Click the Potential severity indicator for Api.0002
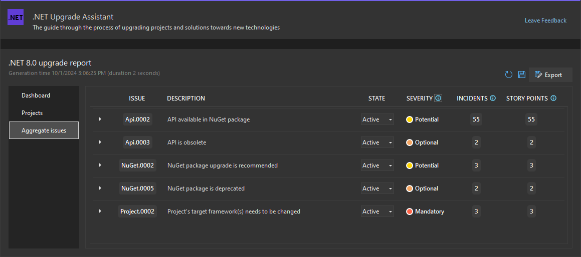The height and width of the screenshot is (257, 581). (x=410, y=119)
